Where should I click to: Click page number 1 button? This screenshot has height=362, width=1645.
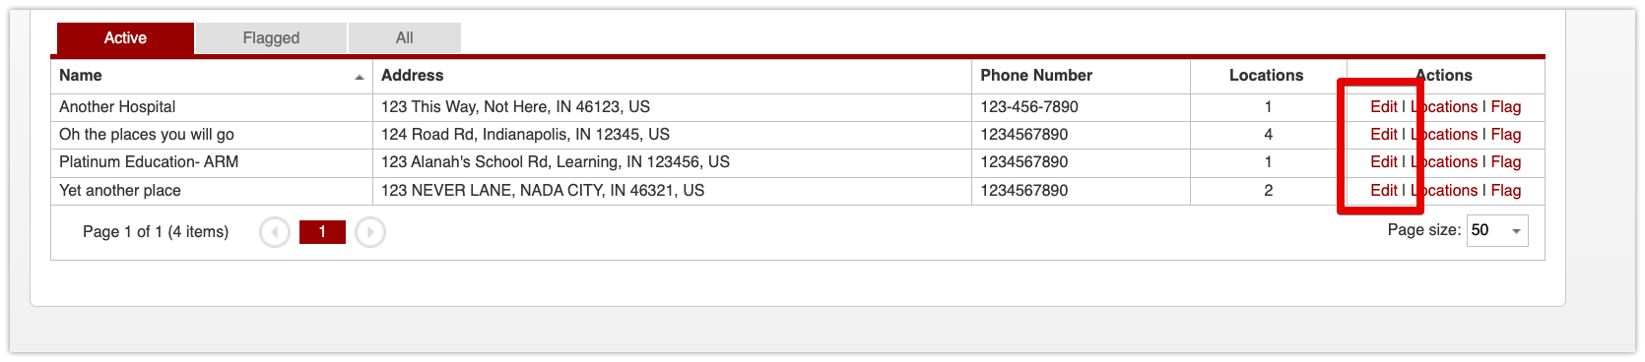coord(322,232)
